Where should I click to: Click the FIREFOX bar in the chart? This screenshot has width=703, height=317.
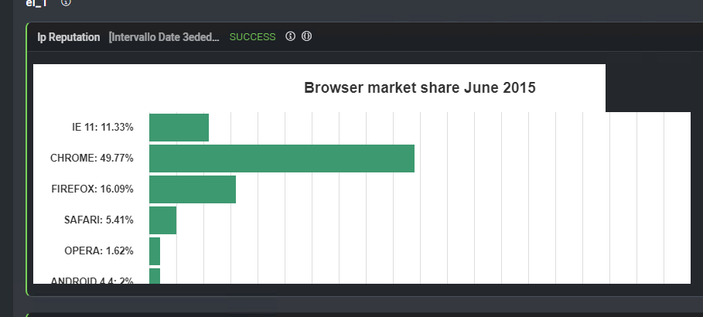coord(192,189)
